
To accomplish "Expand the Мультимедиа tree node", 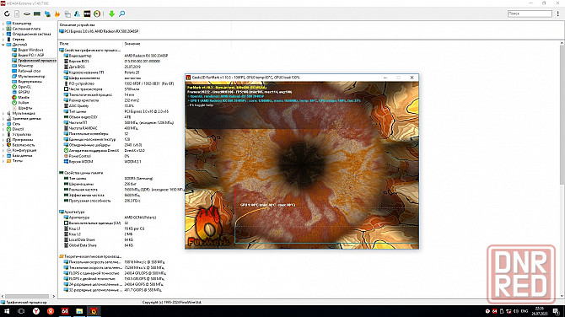I will coord(3,114).
